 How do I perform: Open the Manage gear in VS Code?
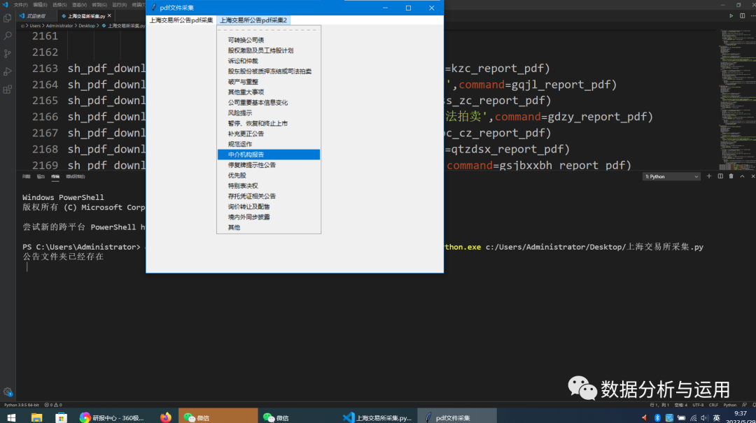7,392
